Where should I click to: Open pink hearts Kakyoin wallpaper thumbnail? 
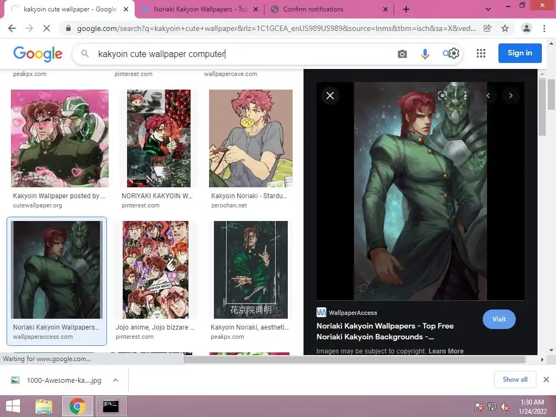60,138
